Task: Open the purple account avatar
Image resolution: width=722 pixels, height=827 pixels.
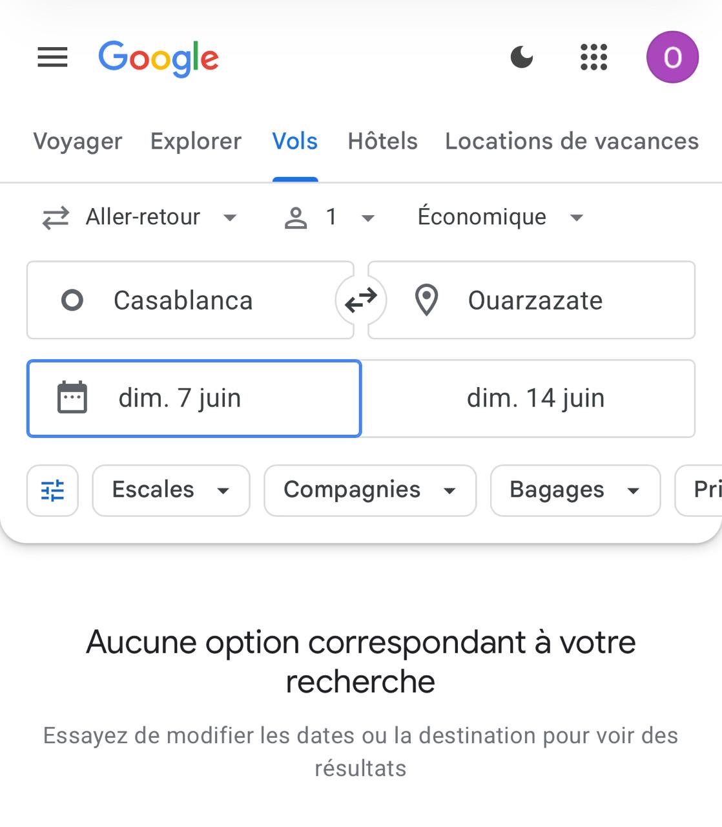Action: click(672, 58)
